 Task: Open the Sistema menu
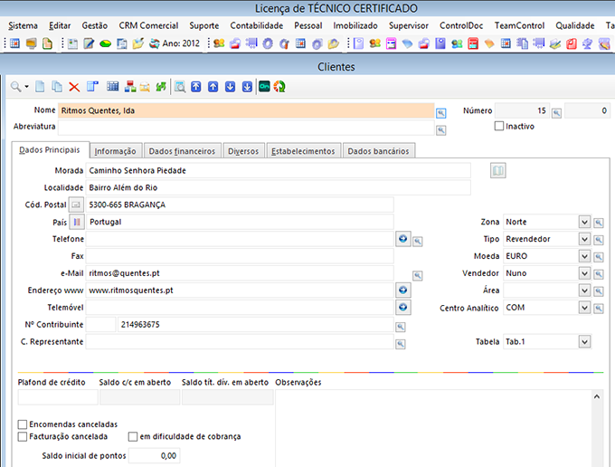23,25
